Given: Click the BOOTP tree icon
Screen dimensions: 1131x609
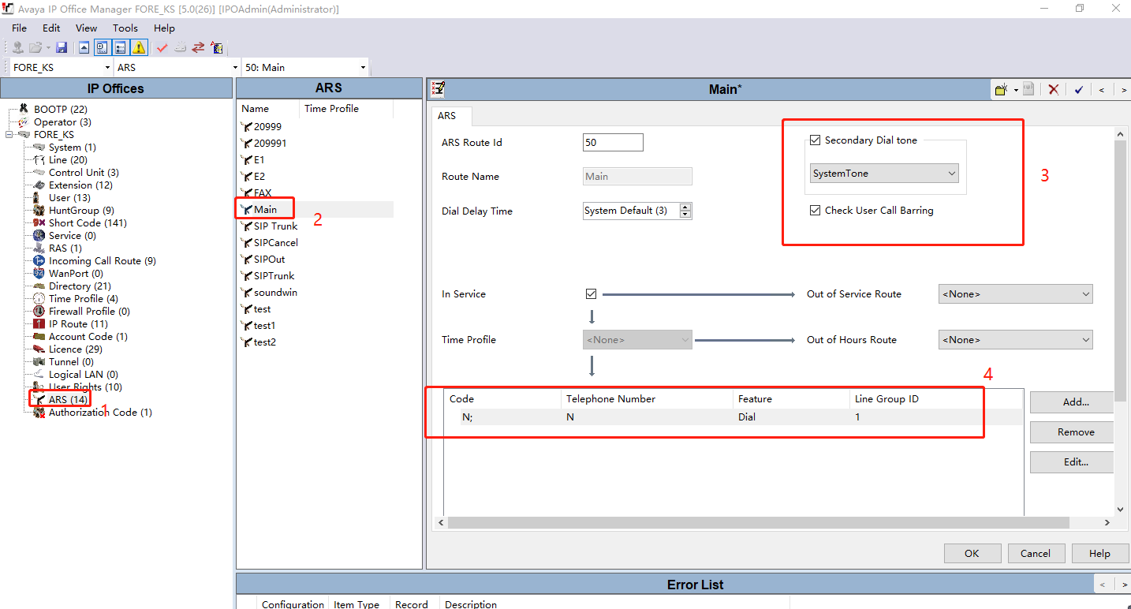Looking at the screenshot, I should [x=24, y=109].
